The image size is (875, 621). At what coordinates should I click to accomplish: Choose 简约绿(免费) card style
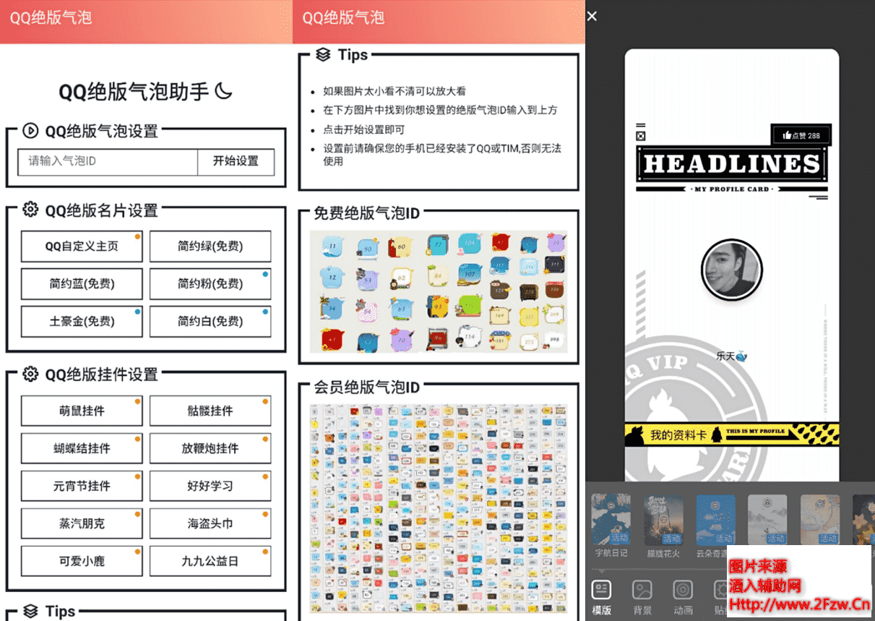(x=210, y=247)
